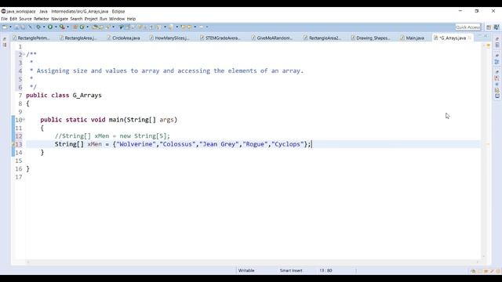Open the Debug dropdown arrow
This screenshot has width=502, height=282.
[x=44, y=27]
